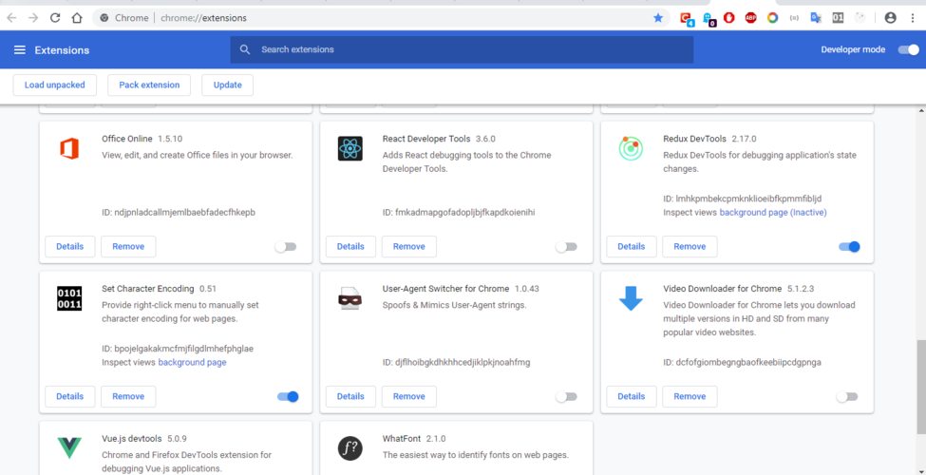926x475 pixels.
Task: Disable the Set Character Encoding toggle
Action: point(288,396)
